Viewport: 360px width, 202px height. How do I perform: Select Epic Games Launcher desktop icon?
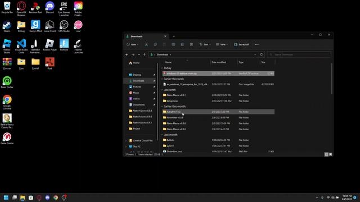(x=64, y=9)
